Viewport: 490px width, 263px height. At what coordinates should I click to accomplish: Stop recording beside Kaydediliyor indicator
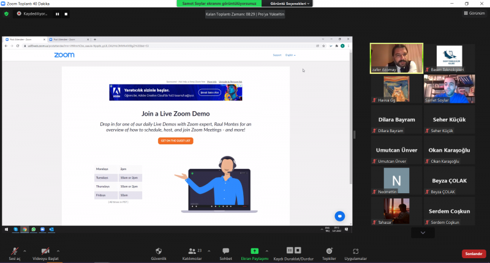[66, 14]
